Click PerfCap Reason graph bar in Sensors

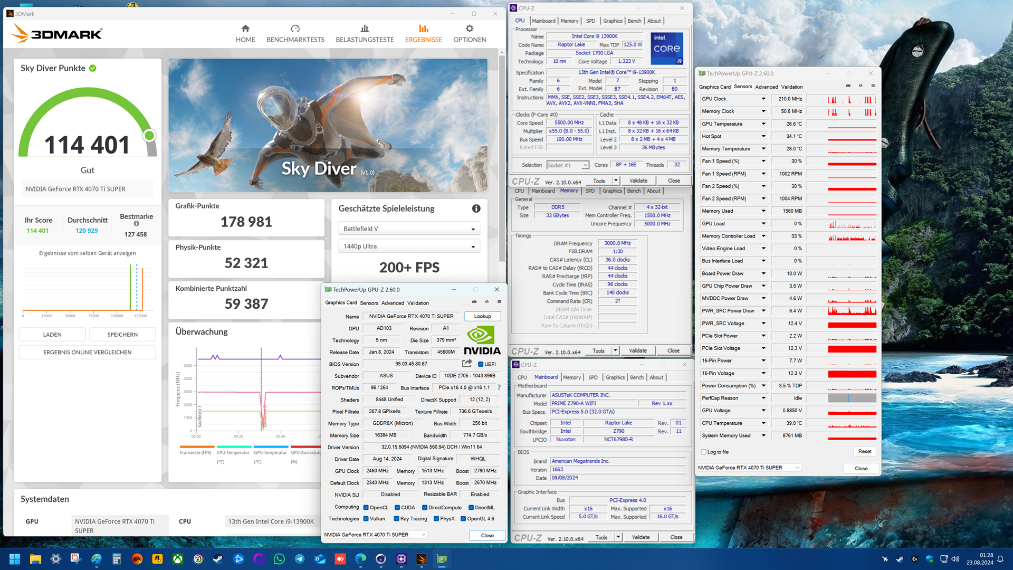pos(852,398)
